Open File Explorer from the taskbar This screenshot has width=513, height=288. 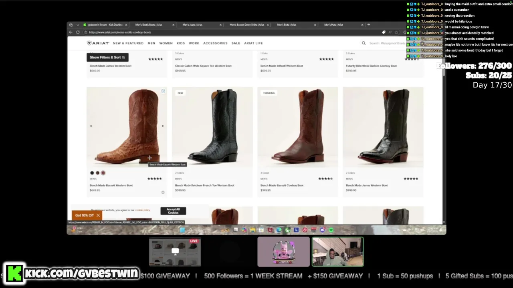[x=252, y=230]
